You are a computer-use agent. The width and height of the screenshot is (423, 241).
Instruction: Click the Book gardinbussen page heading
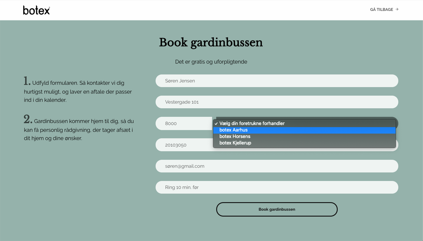(x=211, y=43)
